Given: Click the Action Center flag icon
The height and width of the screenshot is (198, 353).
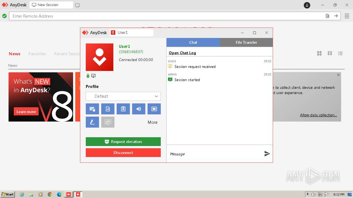Looking at the screenshot, I should click(x=327, y=194).
